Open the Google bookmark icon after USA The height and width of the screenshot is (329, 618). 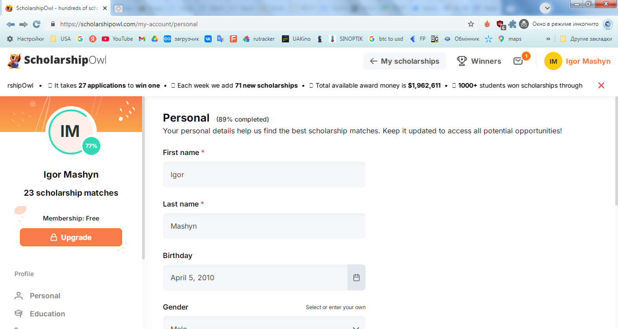[80, 39]
